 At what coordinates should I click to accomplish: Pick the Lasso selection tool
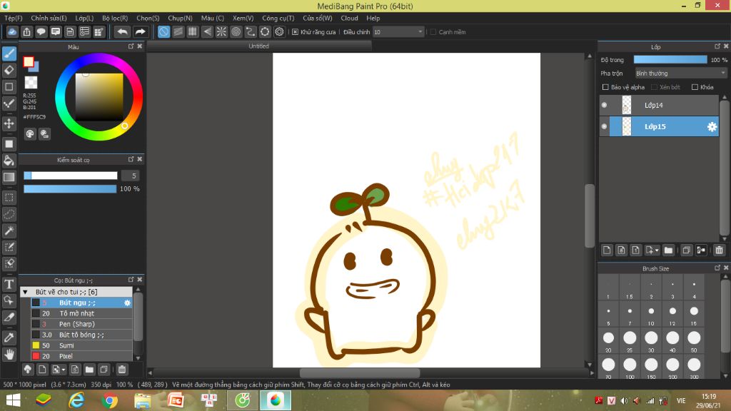pyautogui.click(x=9, y=214)
